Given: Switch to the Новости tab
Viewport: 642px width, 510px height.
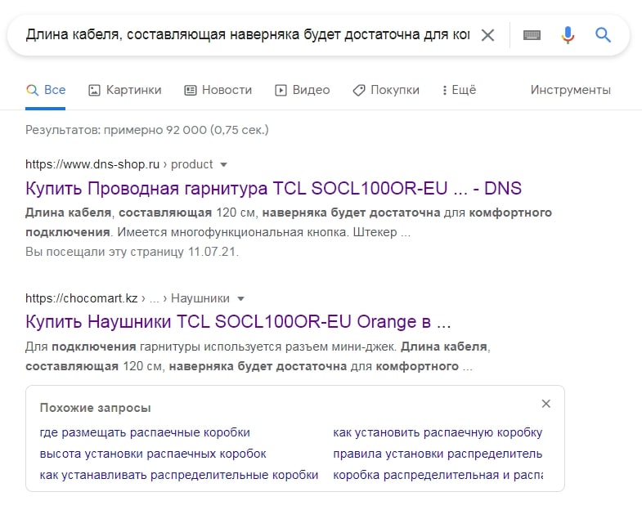Looking at the screenshot, I should click(x=218, y=90).
